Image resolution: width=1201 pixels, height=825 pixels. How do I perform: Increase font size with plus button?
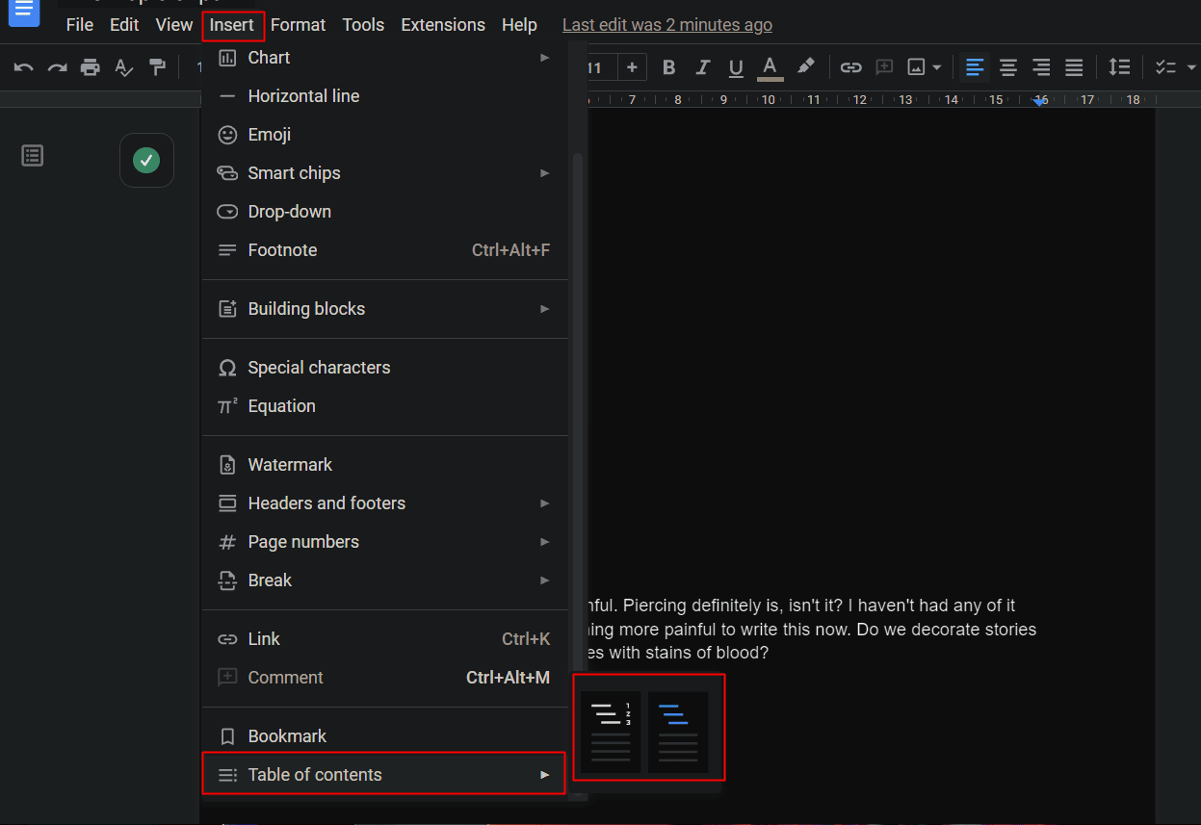(x=632, y=67)
